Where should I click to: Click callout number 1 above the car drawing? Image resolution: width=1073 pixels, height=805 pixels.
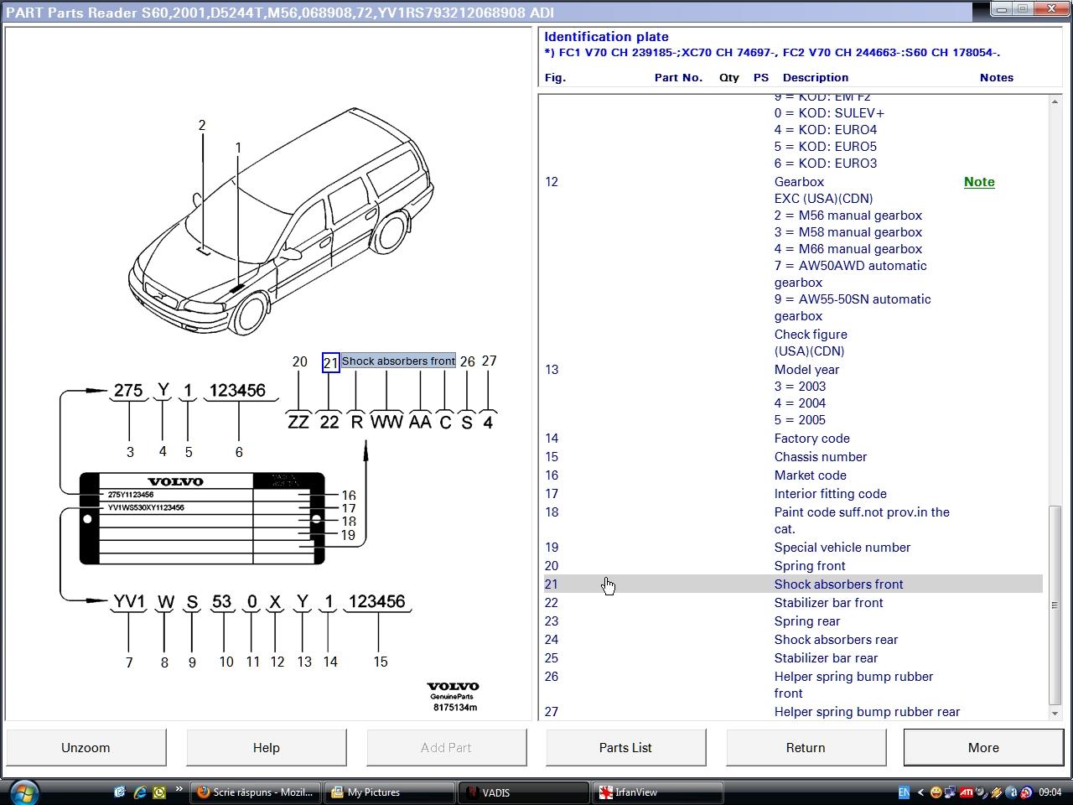pos(238,148)
